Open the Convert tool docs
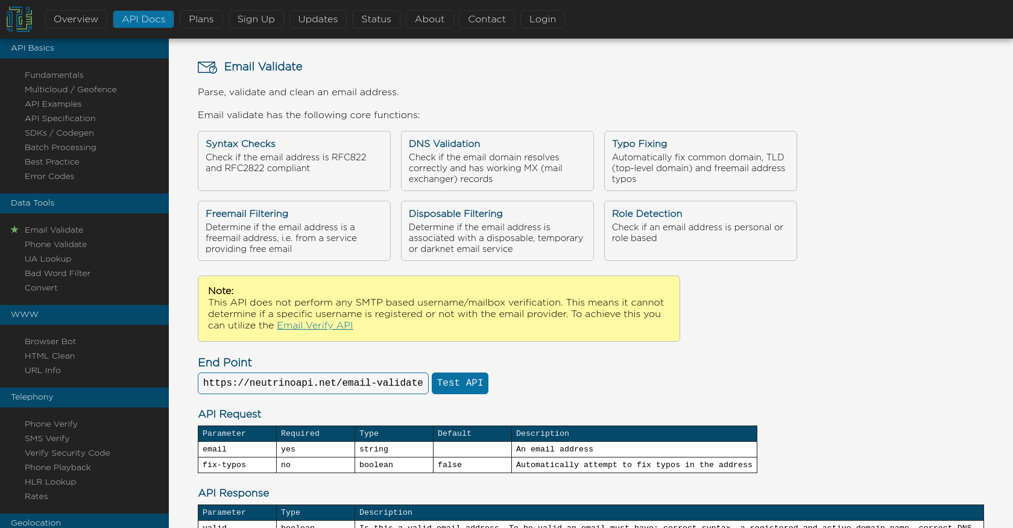1013x528 pixels. pyautogui.click(x=41, y=288)
